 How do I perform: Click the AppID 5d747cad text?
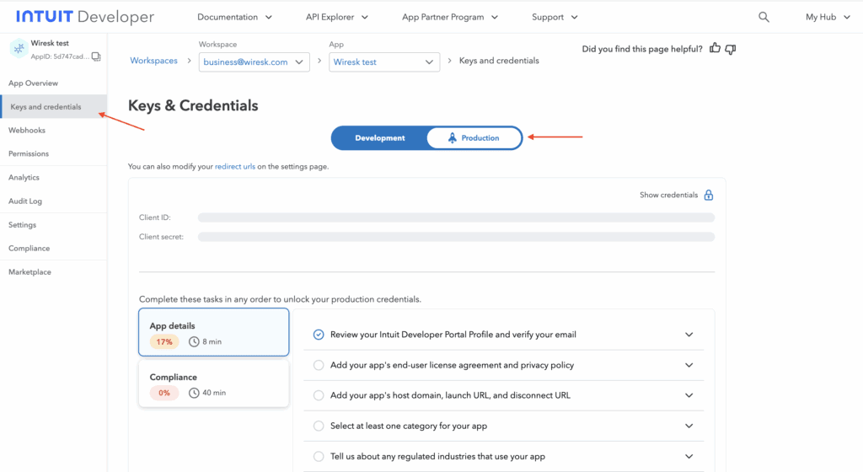[x=60, y=56]
